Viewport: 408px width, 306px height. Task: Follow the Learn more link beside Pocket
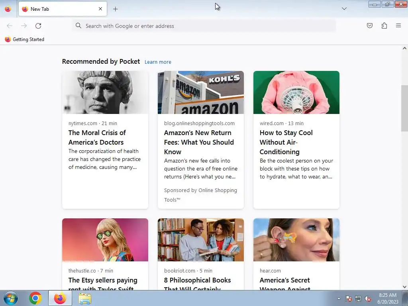click(158, 62)
